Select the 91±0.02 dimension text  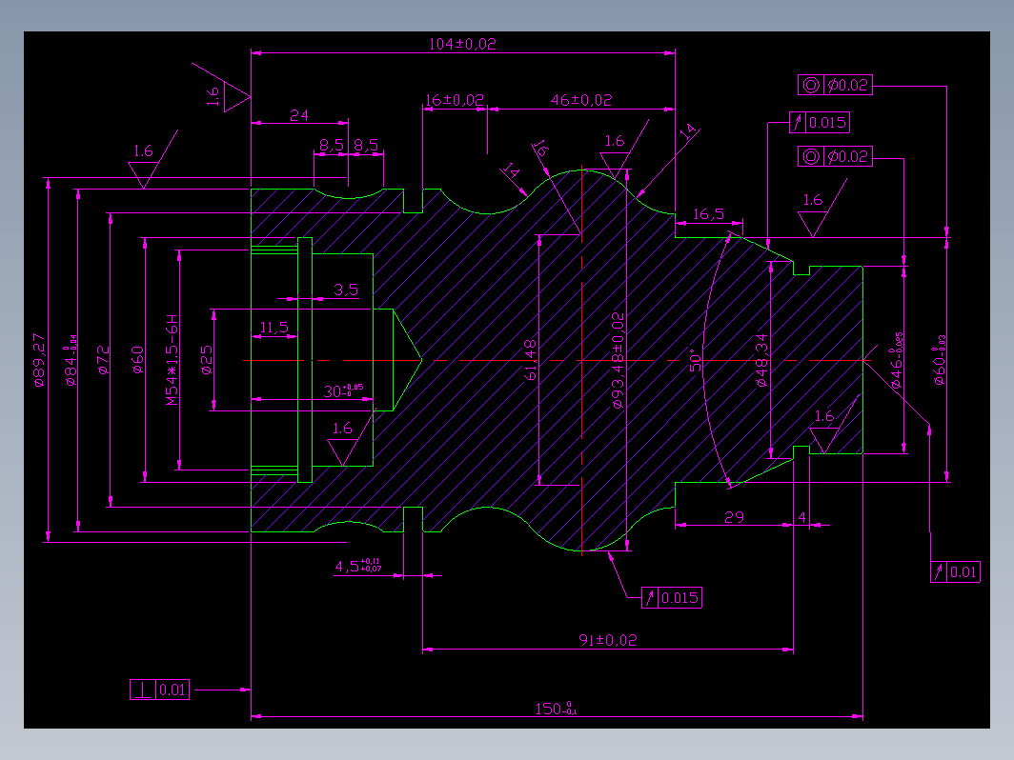(x=608, y=640)
